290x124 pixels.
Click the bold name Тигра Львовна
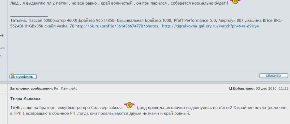[x=25, y=99]
